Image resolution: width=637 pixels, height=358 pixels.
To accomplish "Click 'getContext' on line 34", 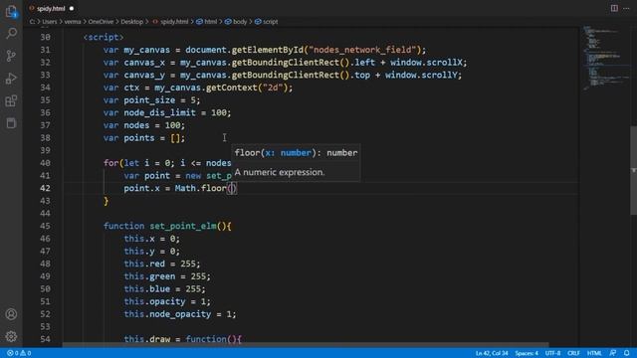I will coord(231,88).
